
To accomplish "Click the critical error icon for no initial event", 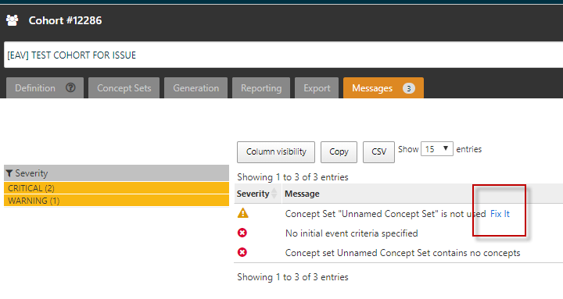I will 242,233.
